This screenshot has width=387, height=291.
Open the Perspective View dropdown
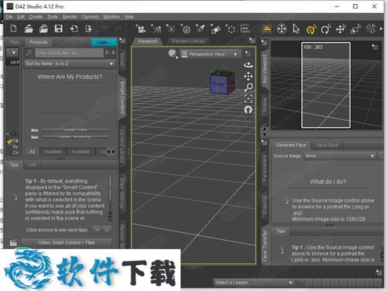(210, 54)
